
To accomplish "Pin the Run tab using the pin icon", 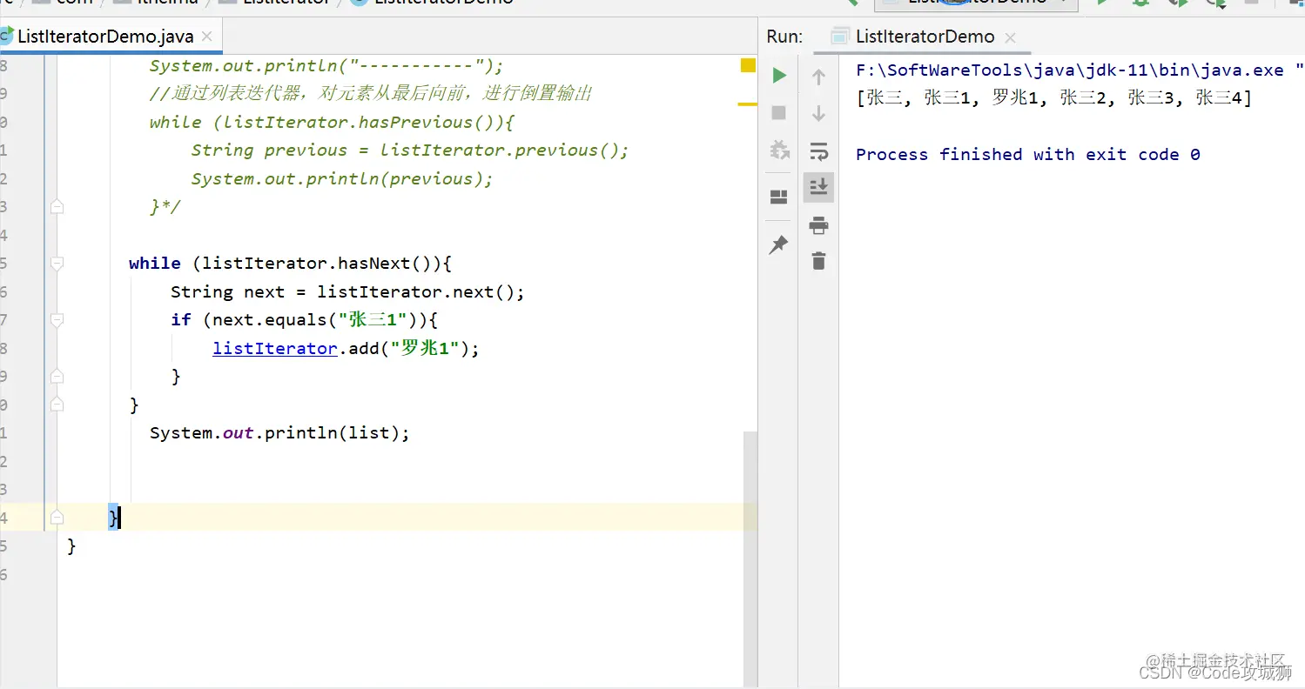I will [x=778, y=245].
